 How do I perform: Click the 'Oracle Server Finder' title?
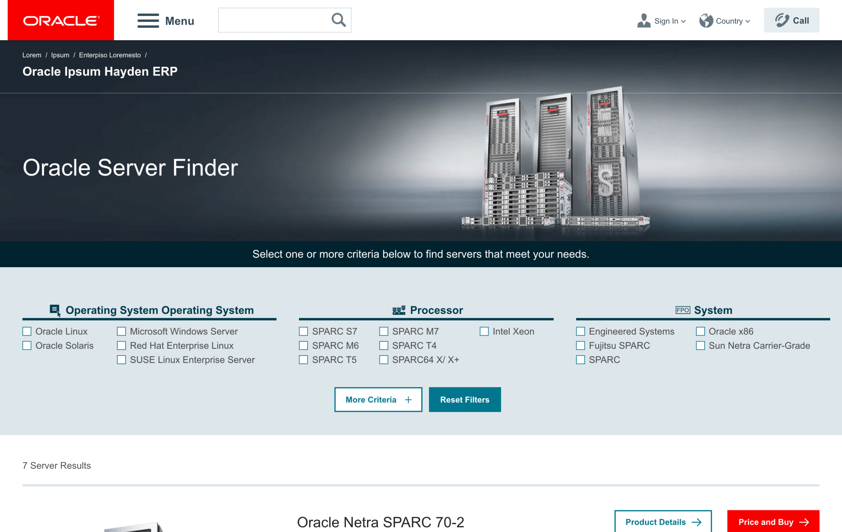pyautogui.click(x=131, y=167)
